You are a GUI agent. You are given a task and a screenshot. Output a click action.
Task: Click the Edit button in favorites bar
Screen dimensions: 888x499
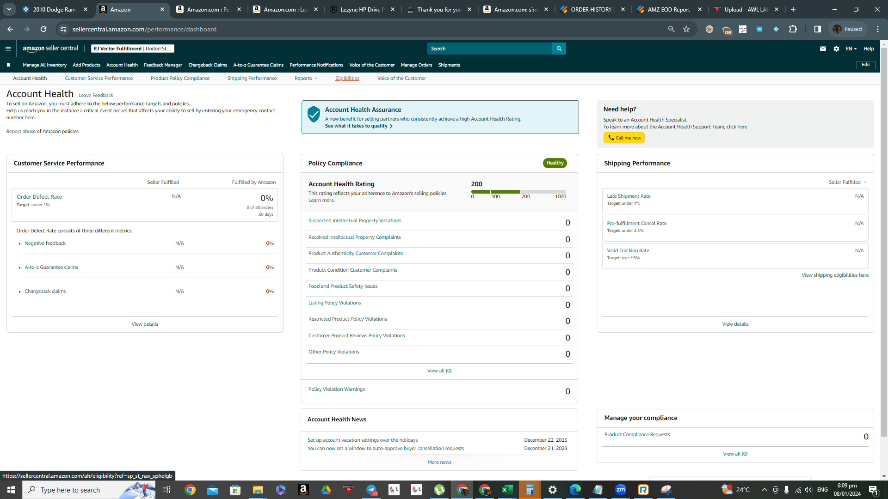tap(866, 65)
